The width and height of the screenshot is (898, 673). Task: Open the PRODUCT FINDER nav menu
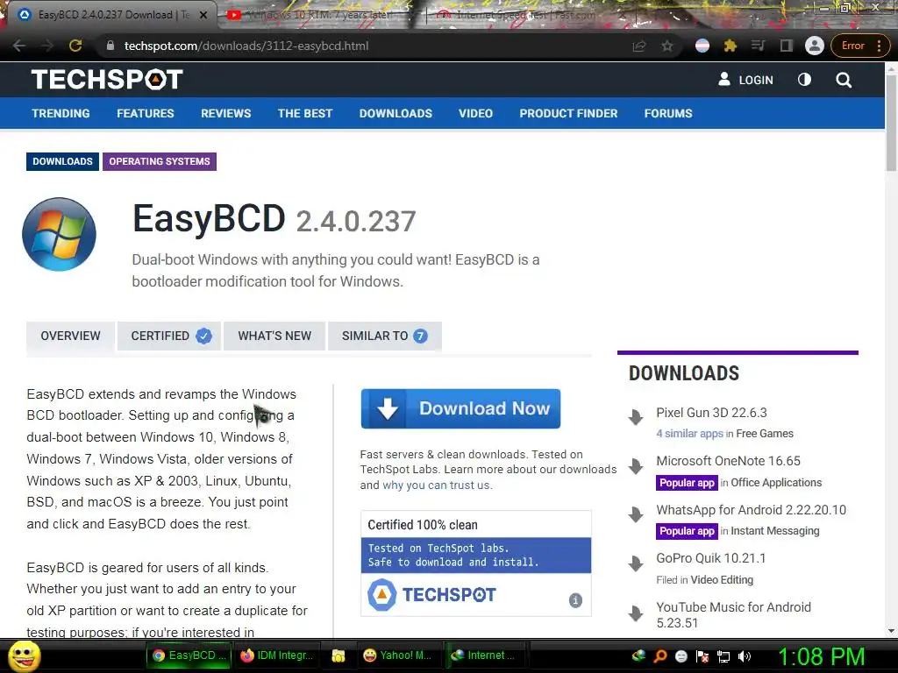(x=568, y=113)
